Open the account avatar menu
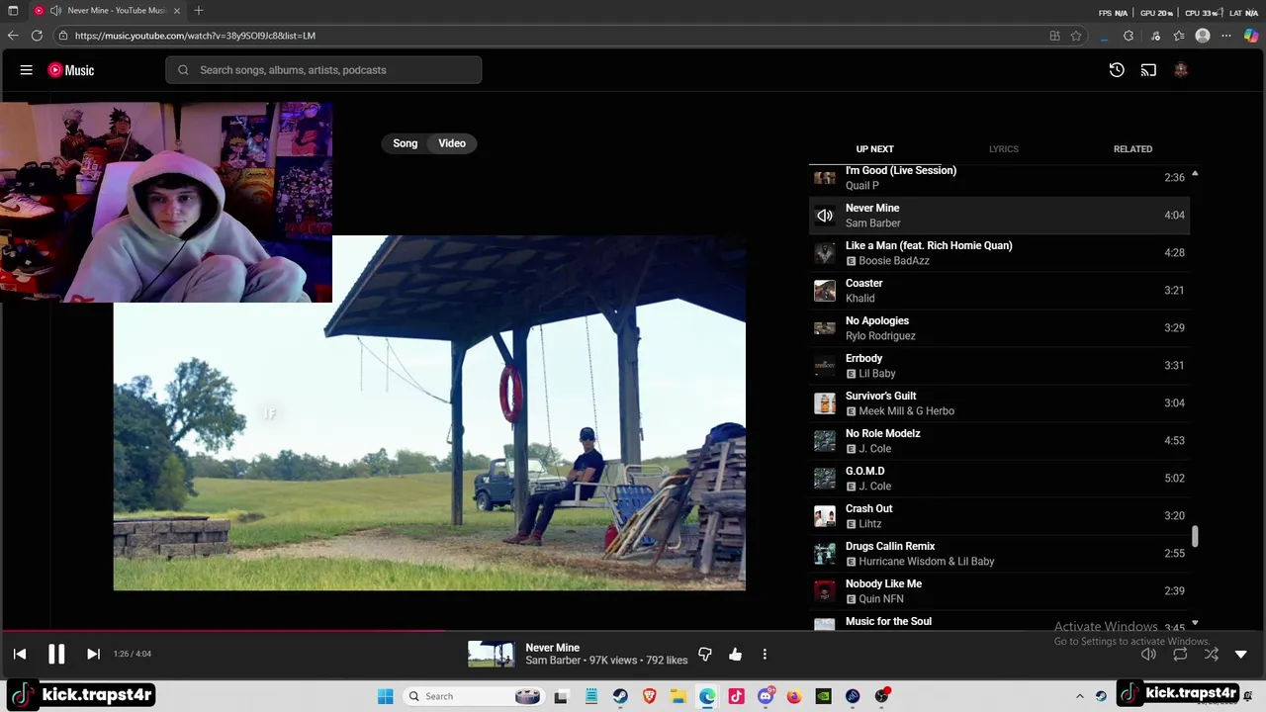1266x712 pixels. coord(1180,70)
